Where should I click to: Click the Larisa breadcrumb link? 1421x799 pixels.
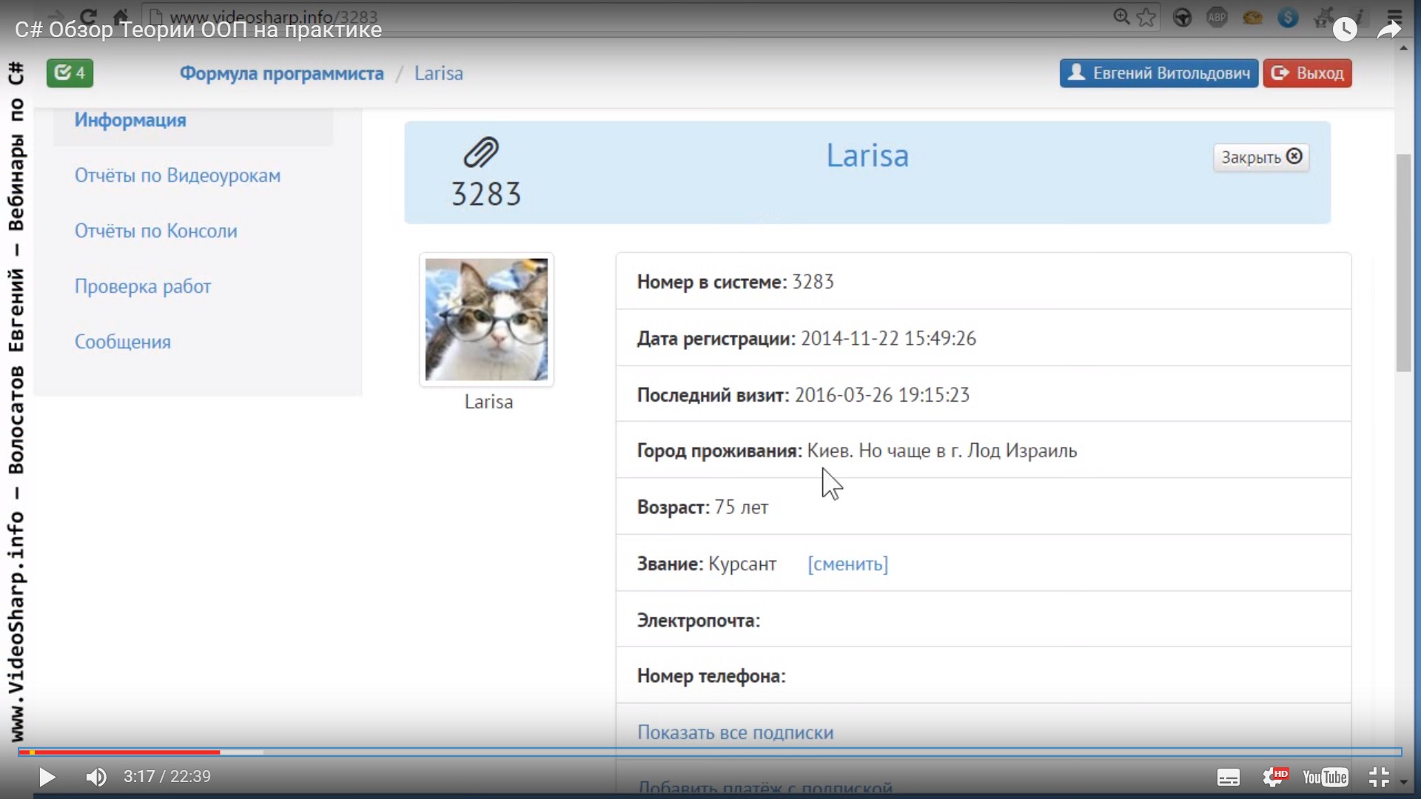[x=439, y=73]
